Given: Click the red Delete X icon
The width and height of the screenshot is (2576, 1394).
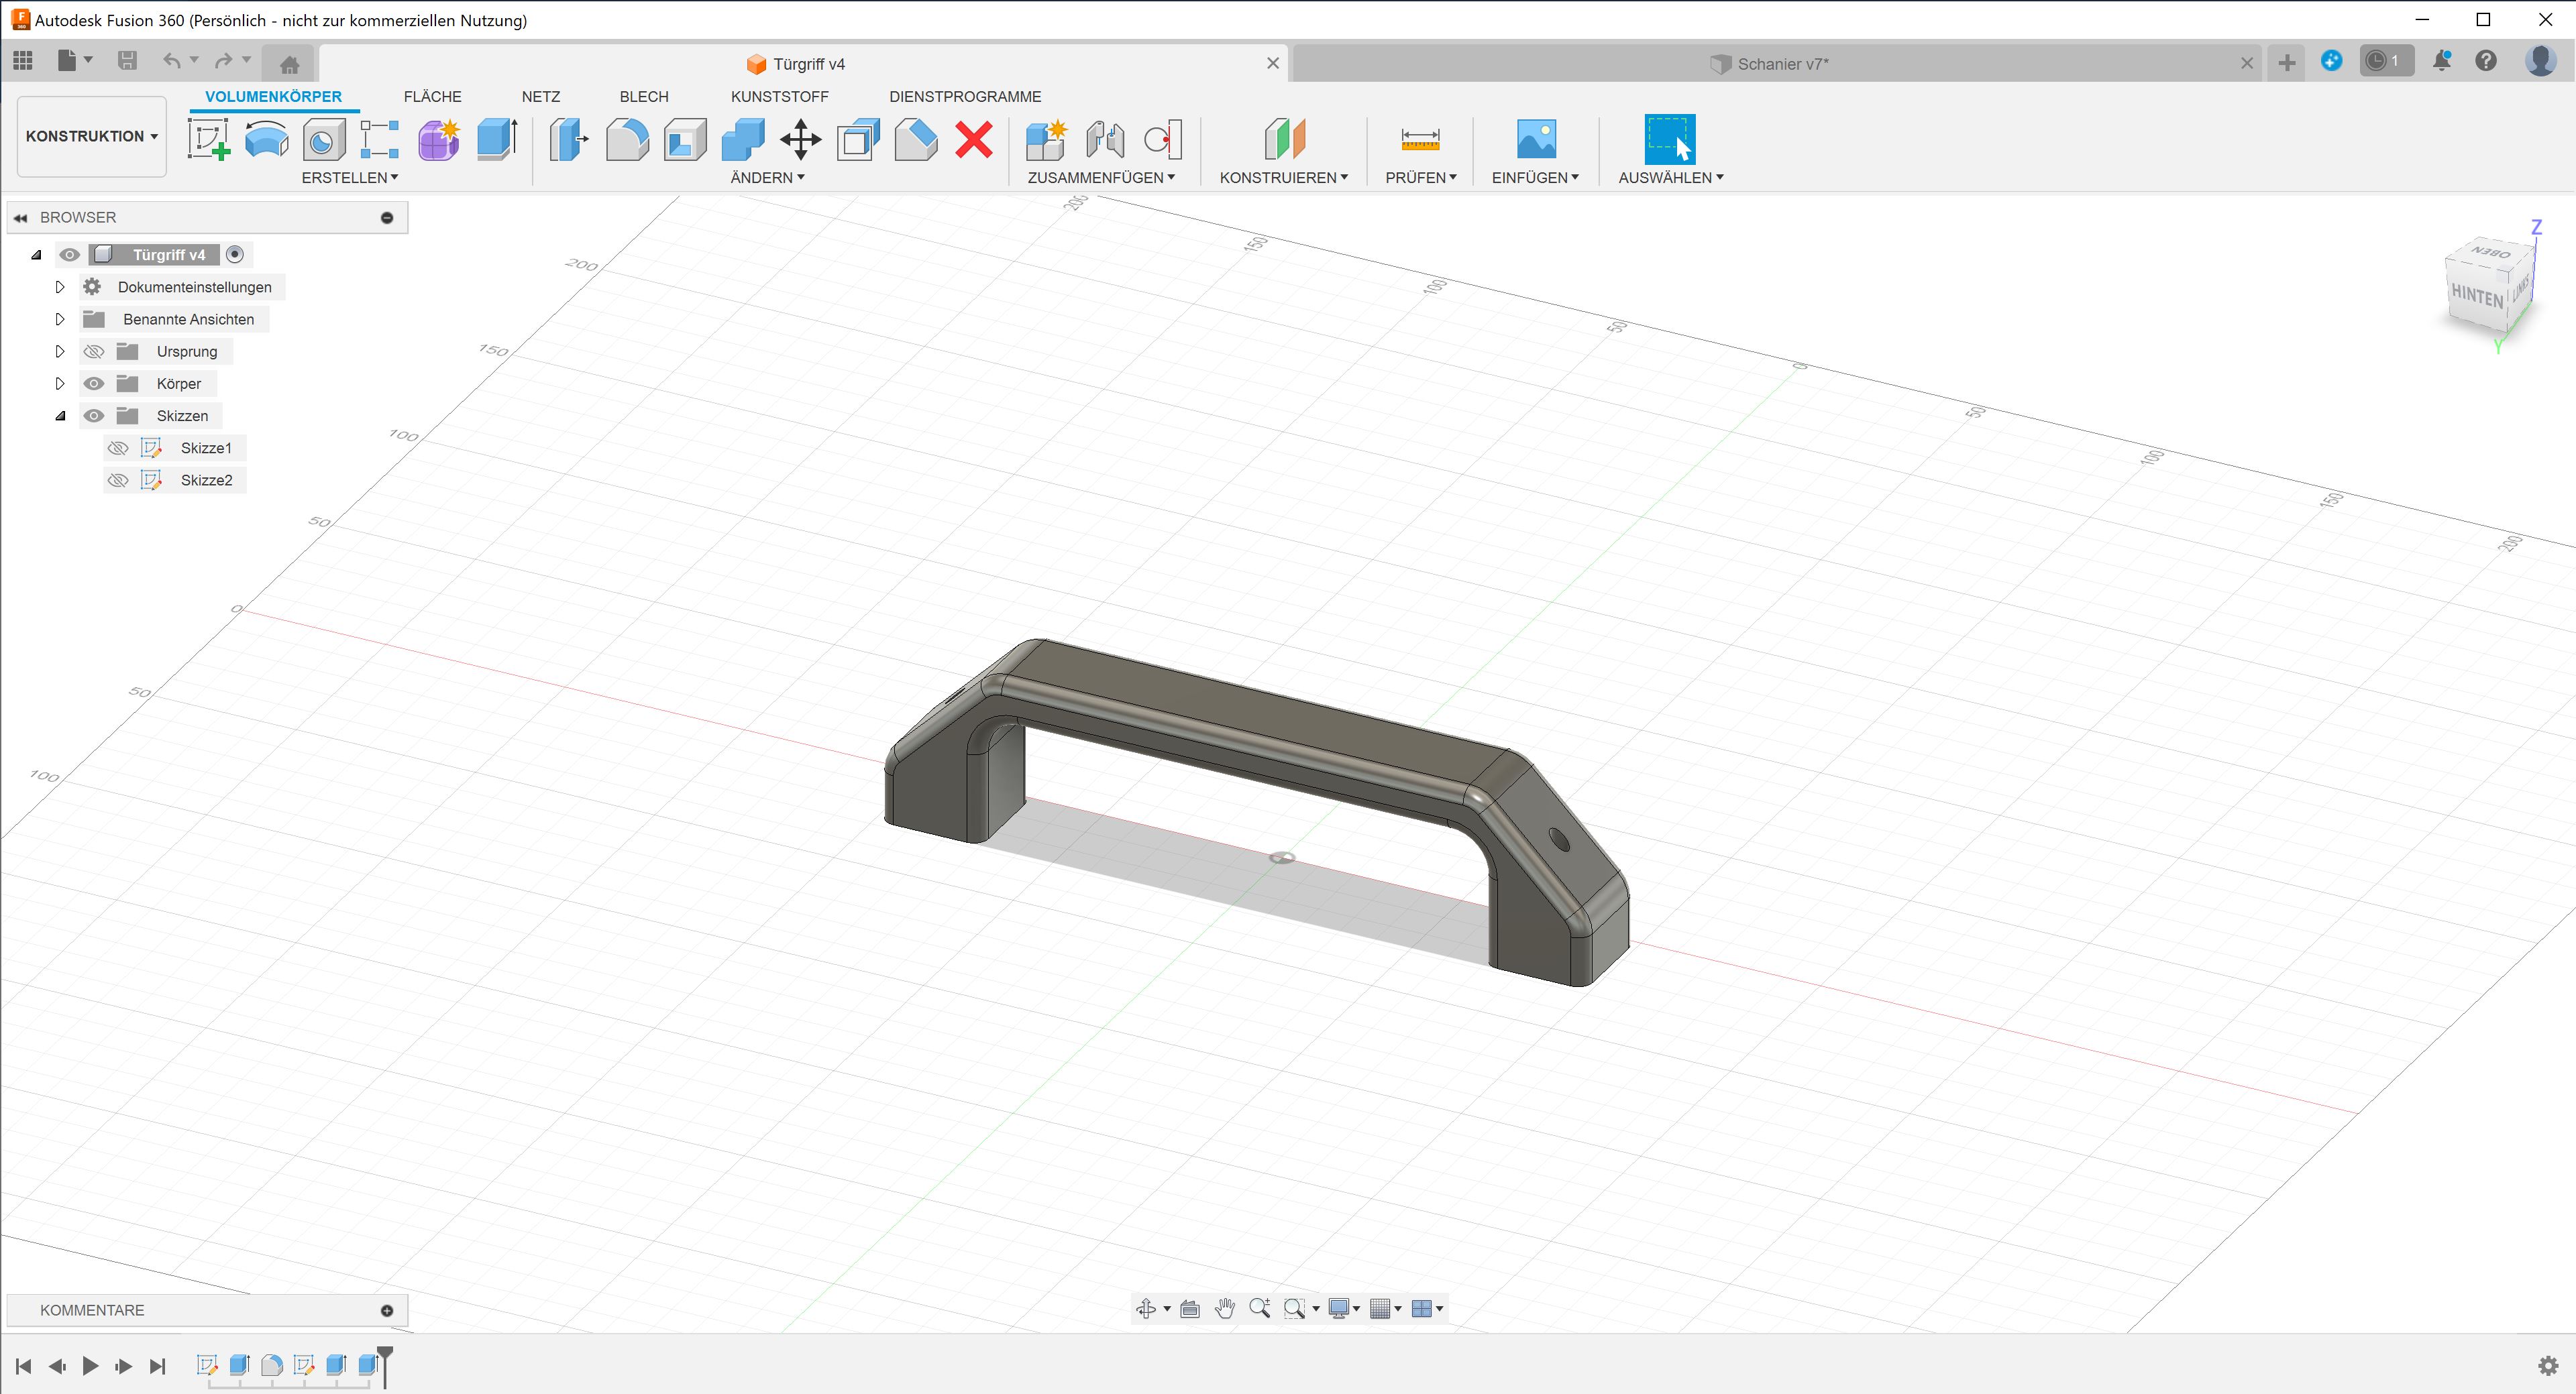Looking at the screenshot, I should pos(973,139).
